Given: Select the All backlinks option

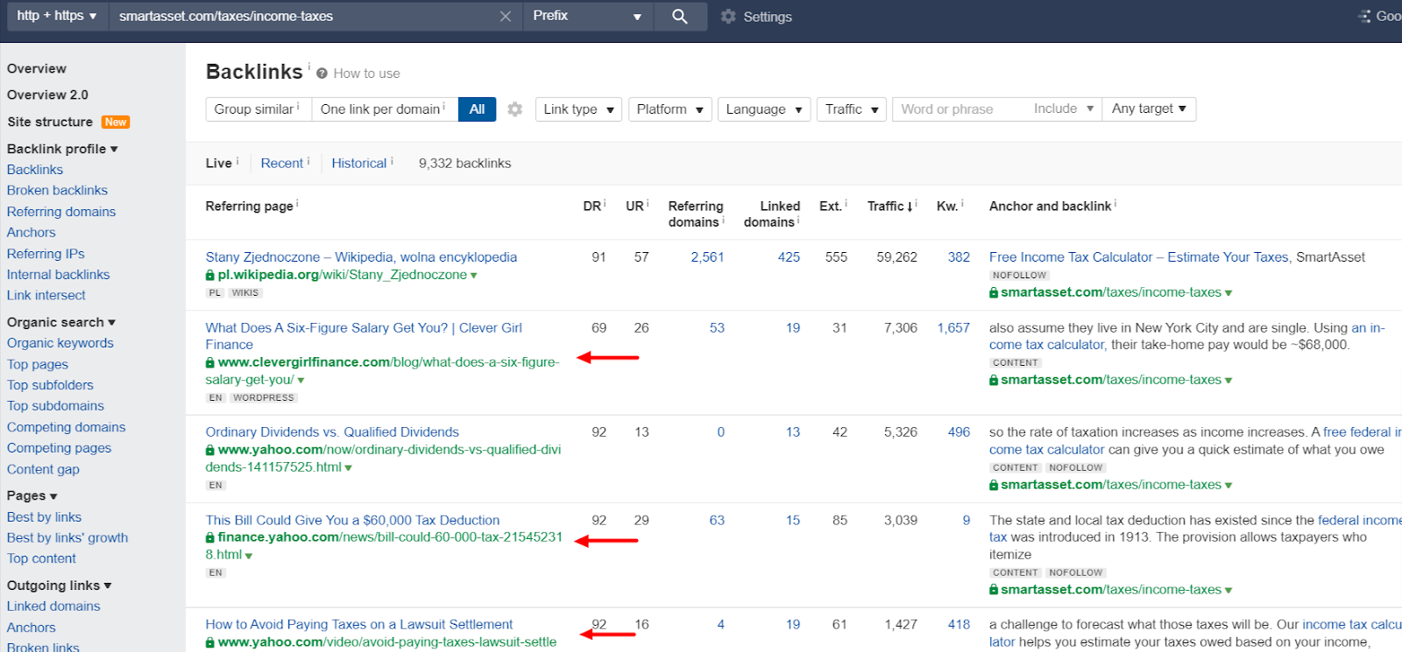Looking at the screenshot, I should (x=477, y=109).
